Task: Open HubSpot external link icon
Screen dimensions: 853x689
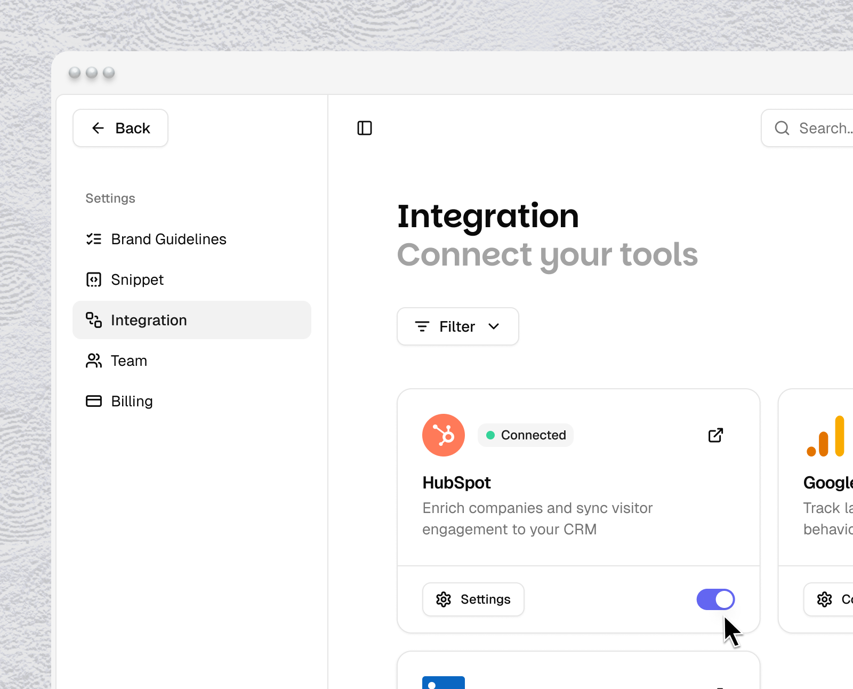Action: 715,435
